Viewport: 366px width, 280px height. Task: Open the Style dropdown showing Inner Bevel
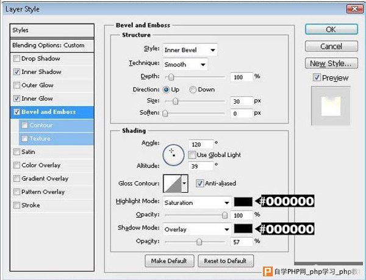(x=190, y=50)
